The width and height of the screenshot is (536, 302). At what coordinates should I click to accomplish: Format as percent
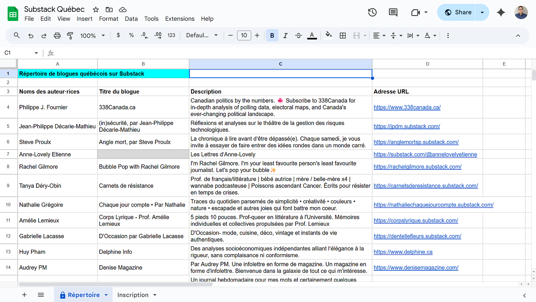point(131,35)
